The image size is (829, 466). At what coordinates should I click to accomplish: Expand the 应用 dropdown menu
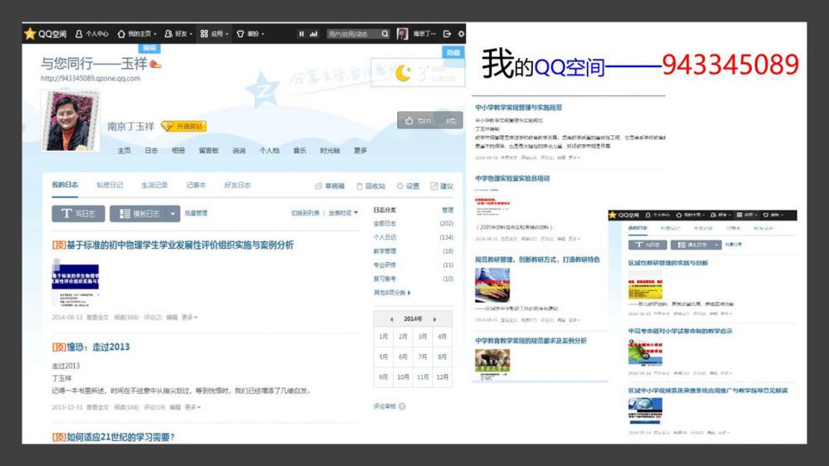pyautogui.click(x=218, y=34)
